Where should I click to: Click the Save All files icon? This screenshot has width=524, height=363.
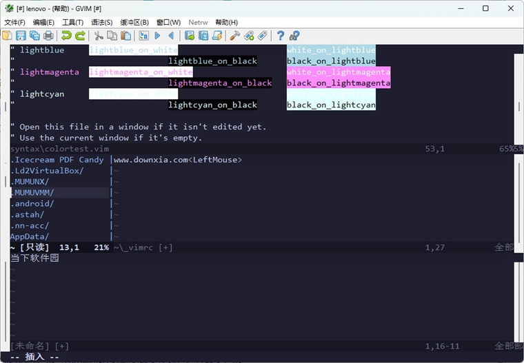coord(34,35)
